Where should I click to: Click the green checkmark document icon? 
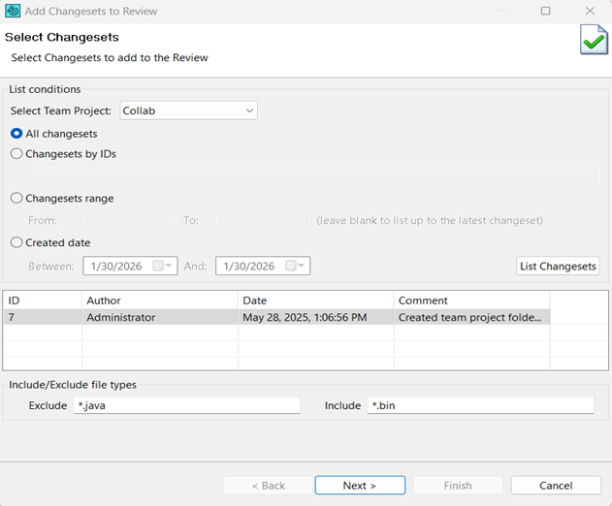tap(594, 40)
